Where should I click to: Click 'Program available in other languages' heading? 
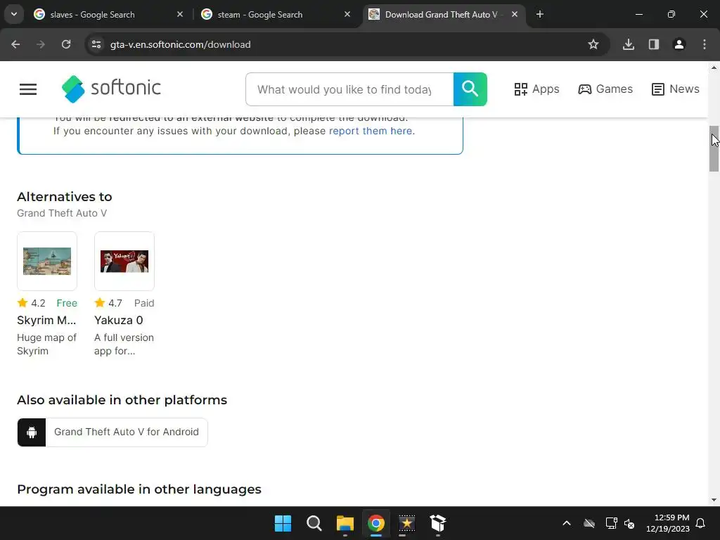pyautogui.click(x=139, y=489)
